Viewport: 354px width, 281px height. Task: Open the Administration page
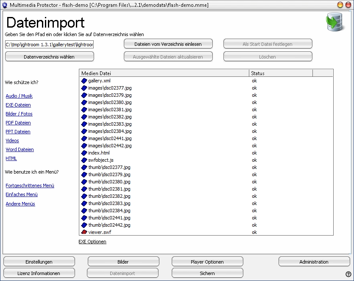point(314,262)
